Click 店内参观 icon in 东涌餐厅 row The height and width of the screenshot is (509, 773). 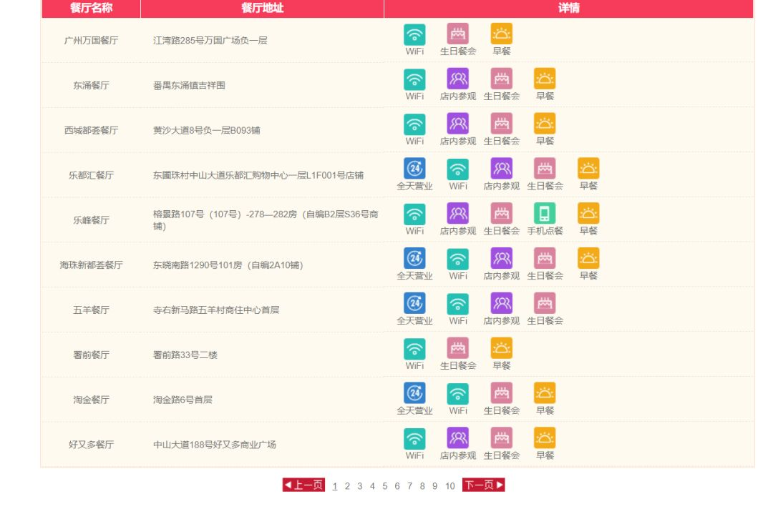click(457, 79)
